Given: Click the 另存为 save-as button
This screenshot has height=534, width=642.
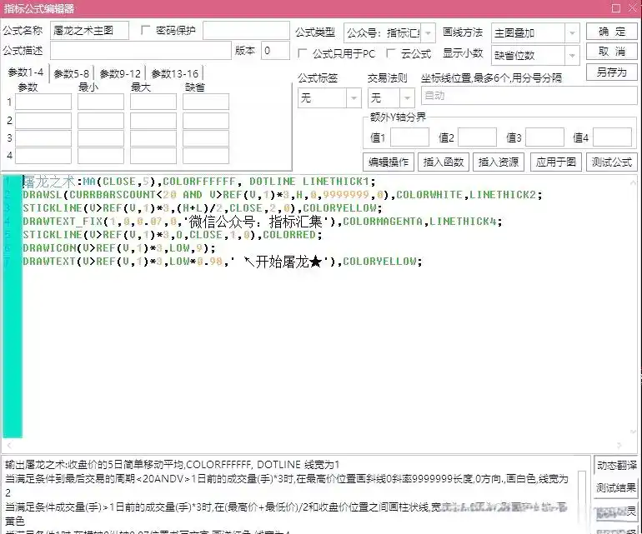Looking at the screenshot, I should pos(612,72).
